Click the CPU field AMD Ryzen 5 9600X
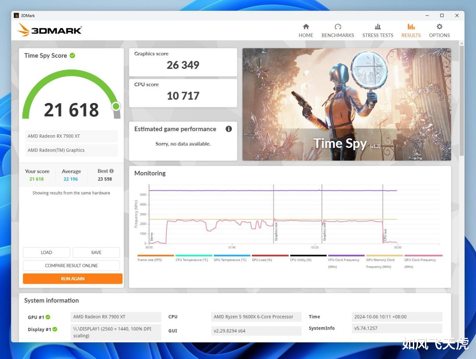The image size is (476, 359). tap(256, 317)
